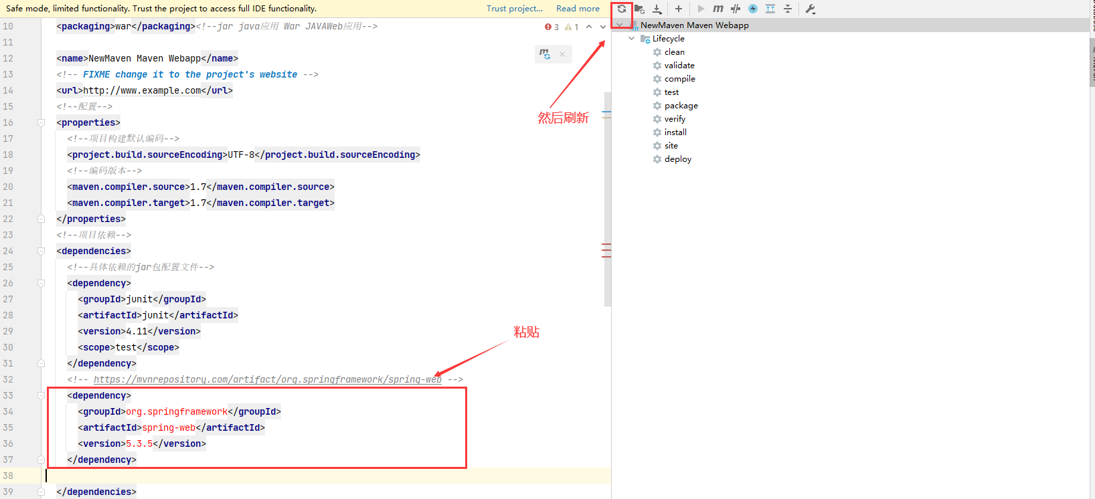This screenshot has width=1095, height=499.
Task: Jump to previous highlighted error arrow
Action: coord(589,27)
